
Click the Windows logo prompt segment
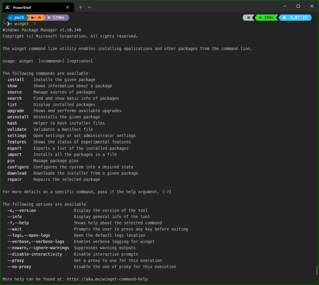pos(248,18)
